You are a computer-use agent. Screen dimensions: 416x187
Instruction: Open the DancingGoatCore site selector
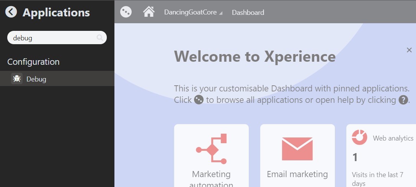point(193,13)
